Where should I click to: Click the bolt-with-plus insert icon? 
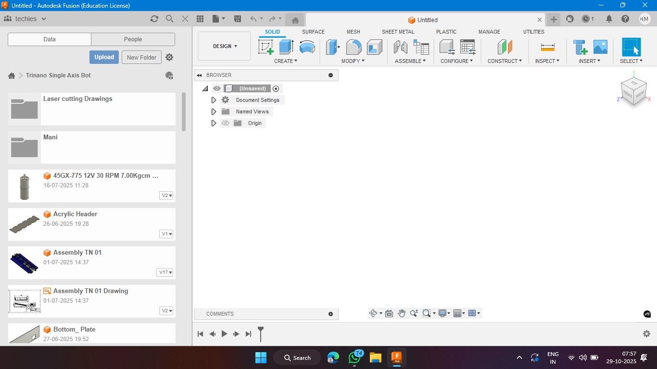click(x=580, y=47)
